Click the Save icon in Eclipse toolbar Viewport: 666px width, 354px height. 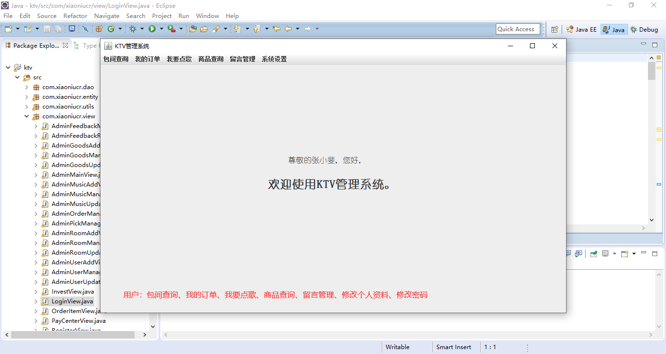pos(47,29)
